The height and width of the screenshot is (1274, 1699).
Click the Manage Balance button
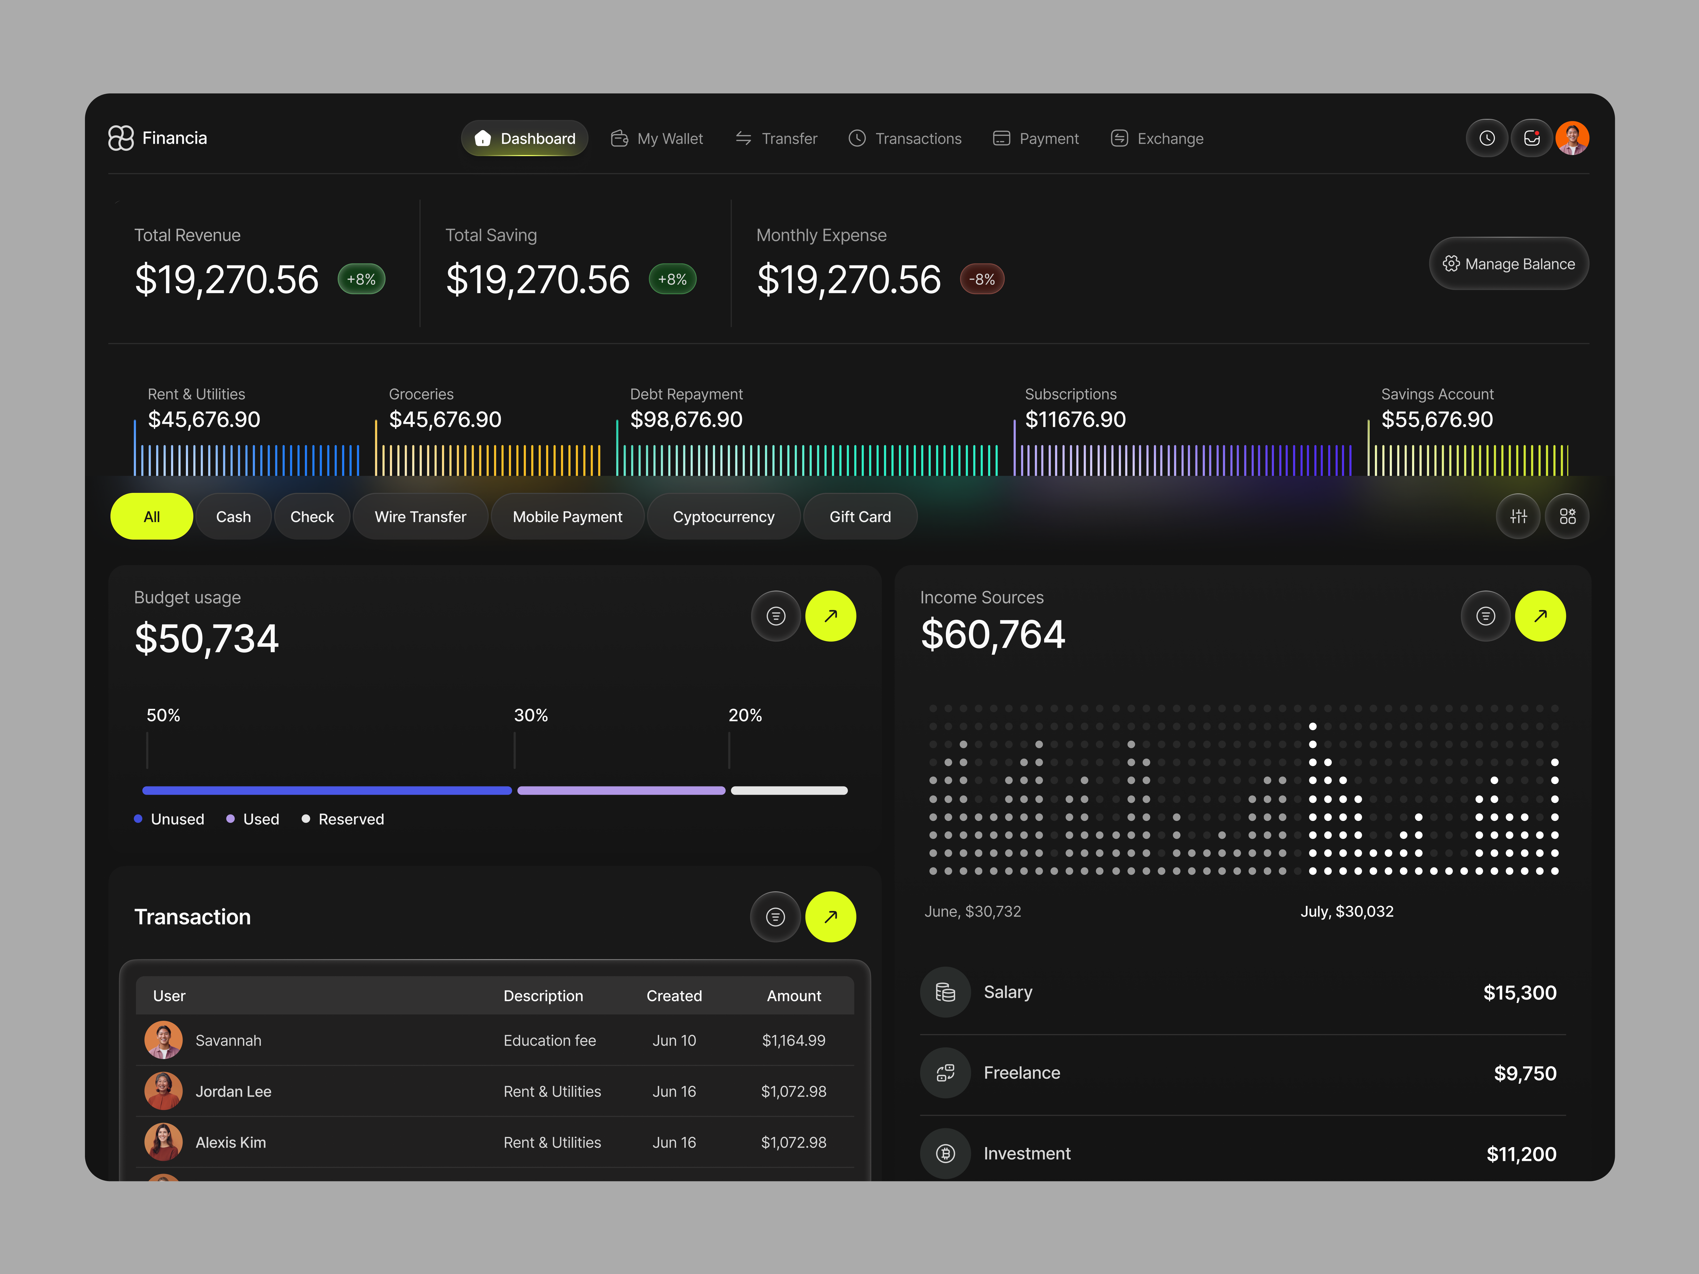pyautogui.click(x=1508, y=263)
